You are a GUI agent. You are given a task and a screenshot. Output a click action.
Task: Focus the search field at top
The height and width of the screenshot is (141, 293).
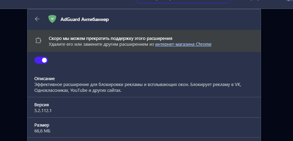182,1
